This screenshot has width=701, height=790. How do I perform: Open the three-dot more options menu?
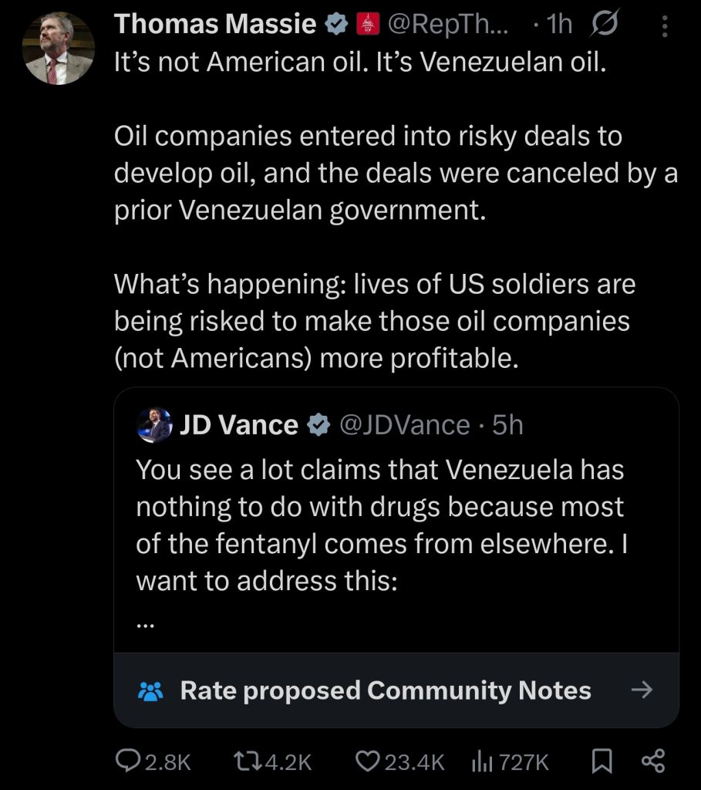[x=666, y=27]
